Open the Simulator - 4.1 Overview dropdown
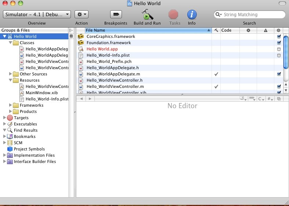Viewport: 289px width, 206px height. click(37, 14)
